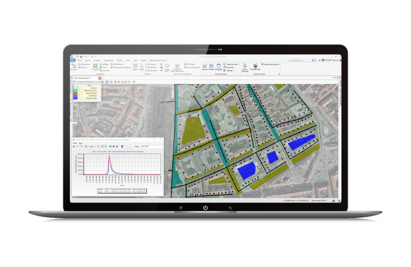The image size is (411, 267).
Task: Open the Profiles view
Action: click(x=211, y=67)
